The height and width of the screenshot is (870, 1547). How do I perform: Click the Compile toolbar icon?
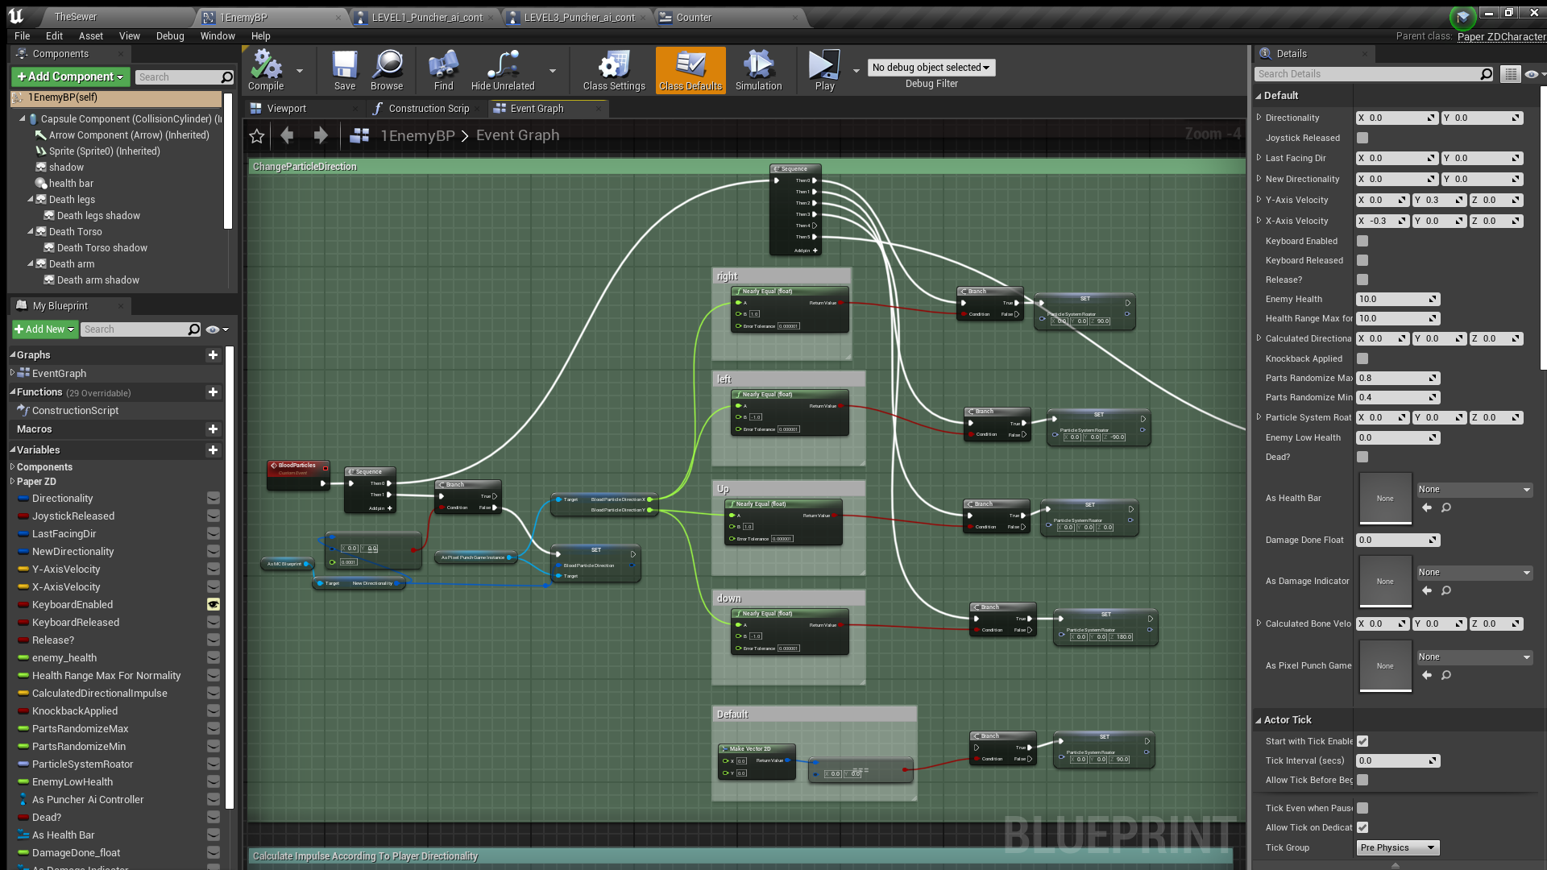pos(266,65)
